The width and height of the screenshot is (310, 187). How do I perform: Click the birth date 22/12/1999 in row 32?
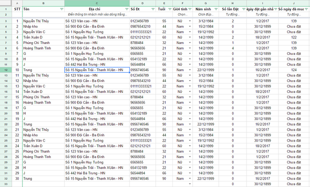(206, 179)
